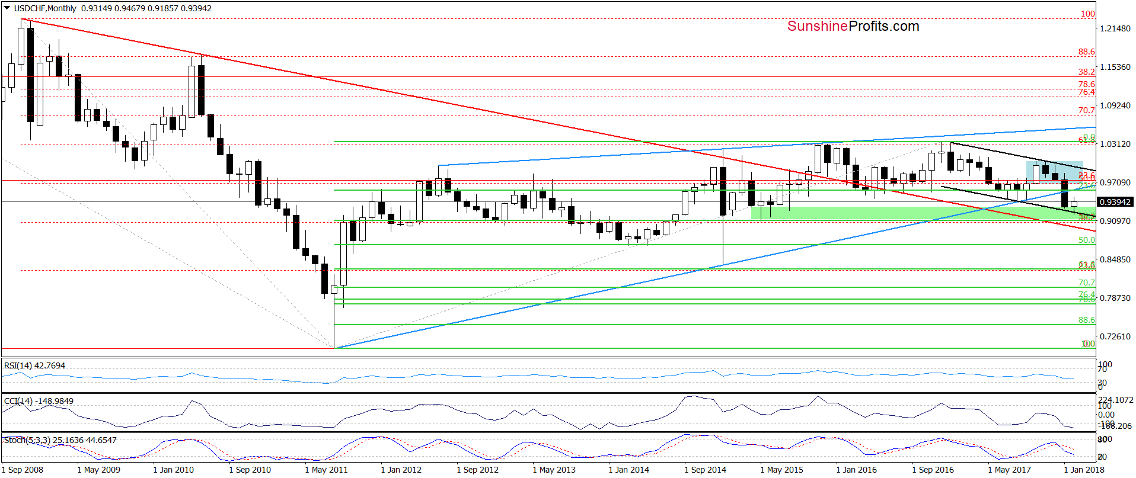Image resolution: width=1136 pixels, height=478 pixels.
Task: Click the green 88.6 Fibonacci level label
Action: pos(1087,320)
